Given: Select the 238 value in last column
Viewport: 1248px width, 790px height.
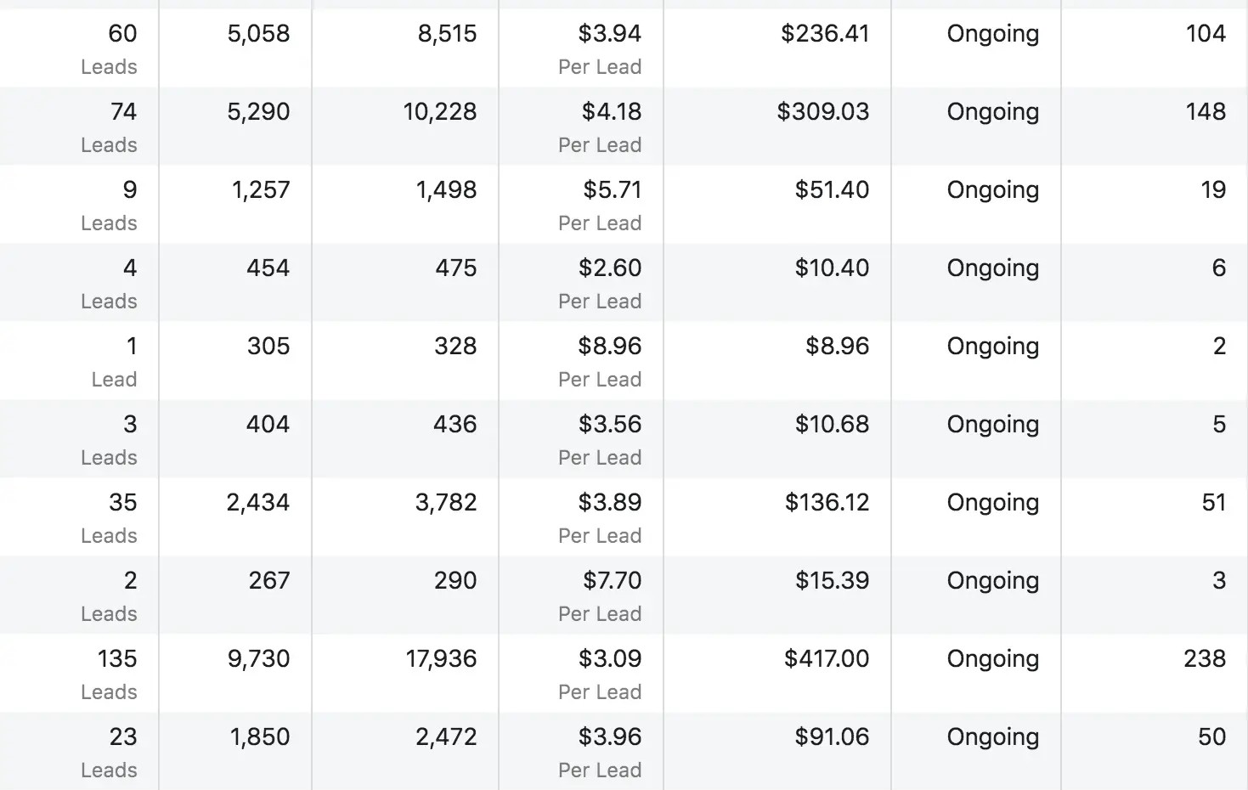Looking at the screenshot, I should tap(1205, 659).
